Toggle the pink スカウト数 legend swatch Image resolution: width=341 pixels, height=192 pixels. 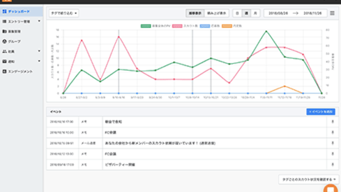(x=176, y=26)
